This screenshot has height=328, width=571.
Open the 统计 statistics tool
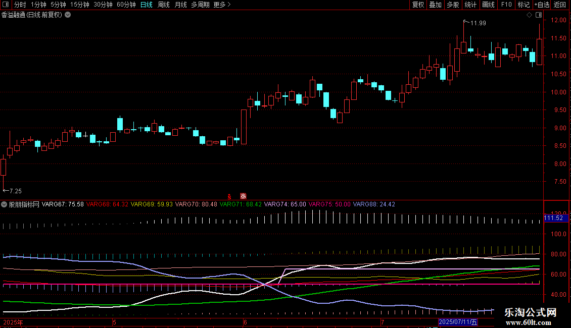(470, 5)
